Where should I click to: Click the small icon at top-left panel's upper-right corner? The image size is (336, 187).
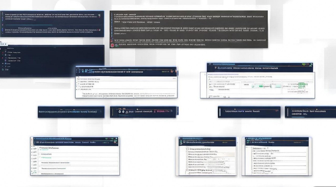tap(99, 15)
